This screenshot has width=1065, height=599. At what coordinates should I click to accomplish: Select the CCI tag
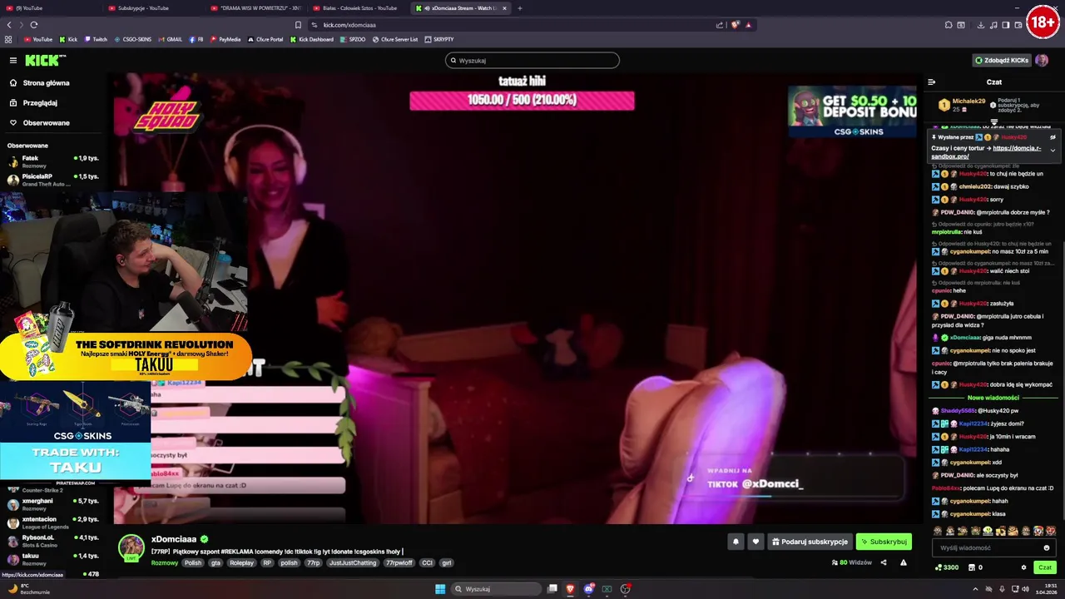(427, 563)
